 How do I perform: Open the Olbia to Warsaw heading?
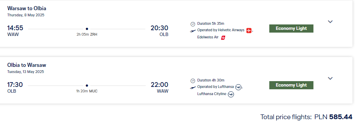pos(26,65)
